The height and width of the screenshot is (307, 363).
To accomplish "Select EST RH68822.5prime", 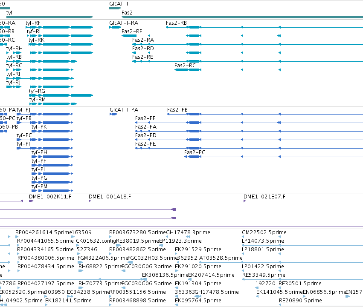I will [x=81, y=271].
